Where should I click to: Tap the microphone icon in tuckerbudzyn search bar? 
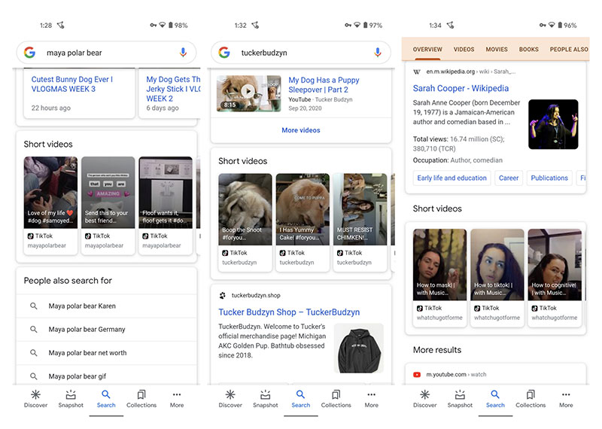(378, 53)
